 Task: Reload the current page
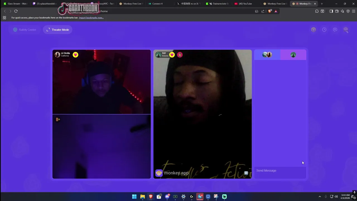tap(16, 11)
